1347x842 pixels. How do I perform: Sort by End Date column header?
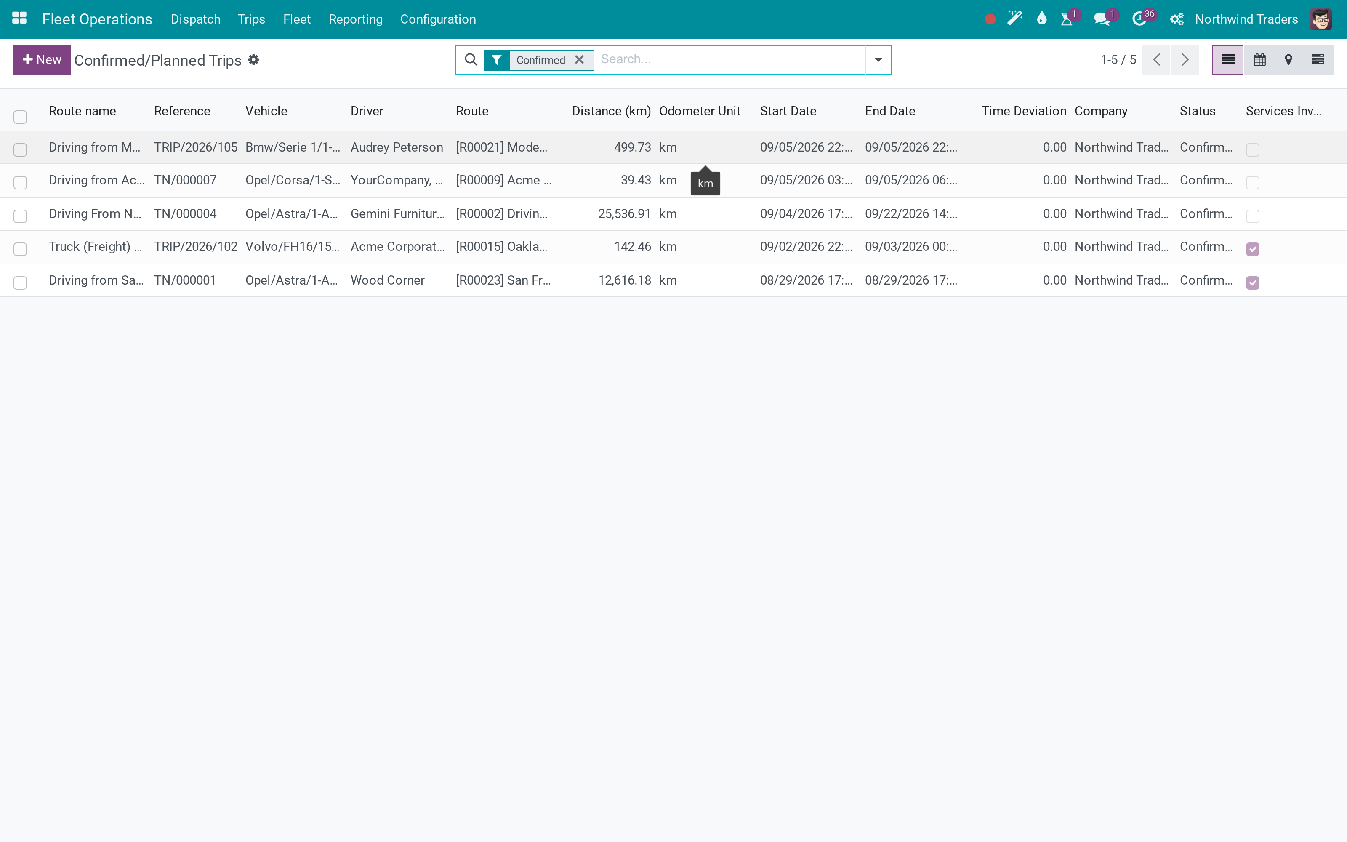[x=890, y=111]
